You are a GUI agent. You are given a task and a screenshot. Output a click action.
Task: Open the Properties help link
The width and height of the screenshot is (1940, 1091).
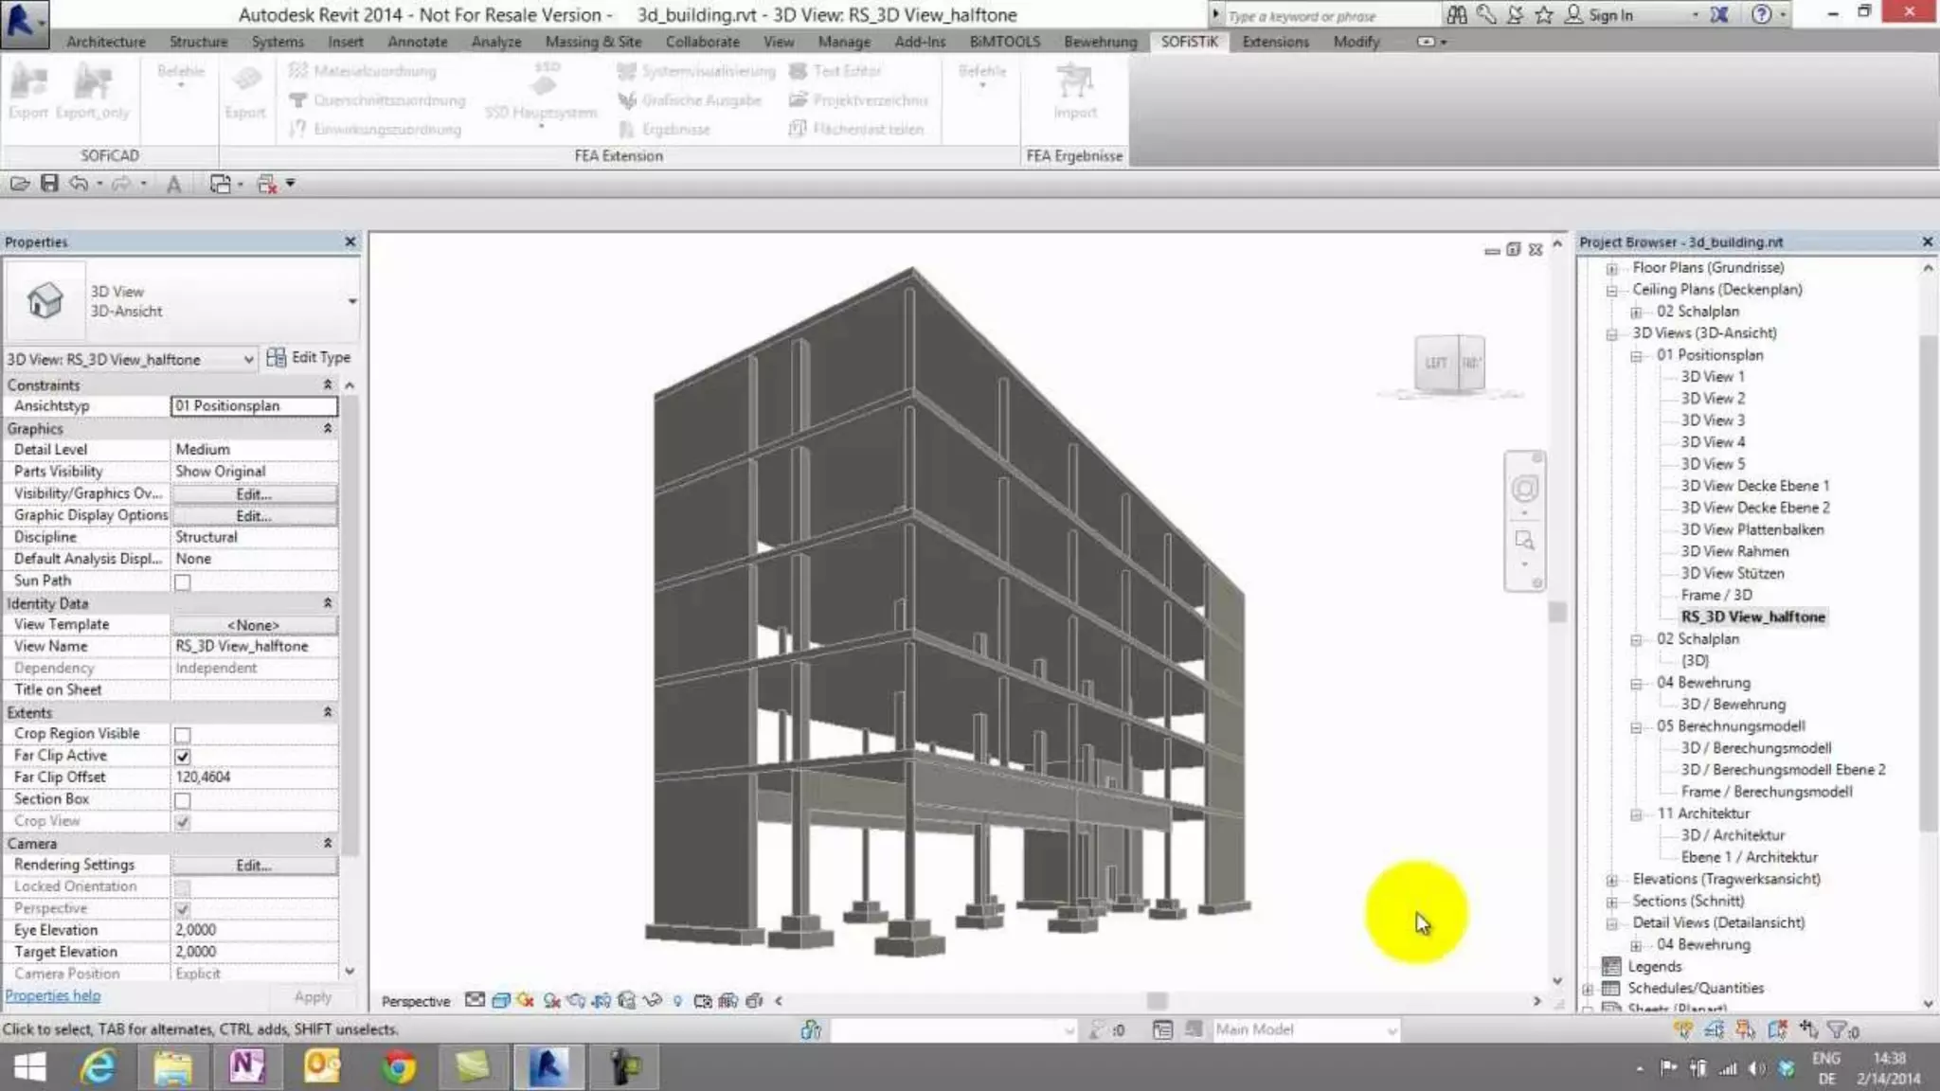pos(53,995)
